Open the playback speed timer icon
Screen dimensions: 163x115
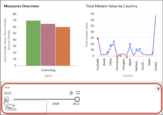tap(71, 93)
